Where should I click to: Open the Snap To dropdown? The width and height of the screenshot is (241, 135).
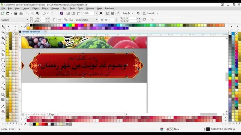(x=128, y=13)
